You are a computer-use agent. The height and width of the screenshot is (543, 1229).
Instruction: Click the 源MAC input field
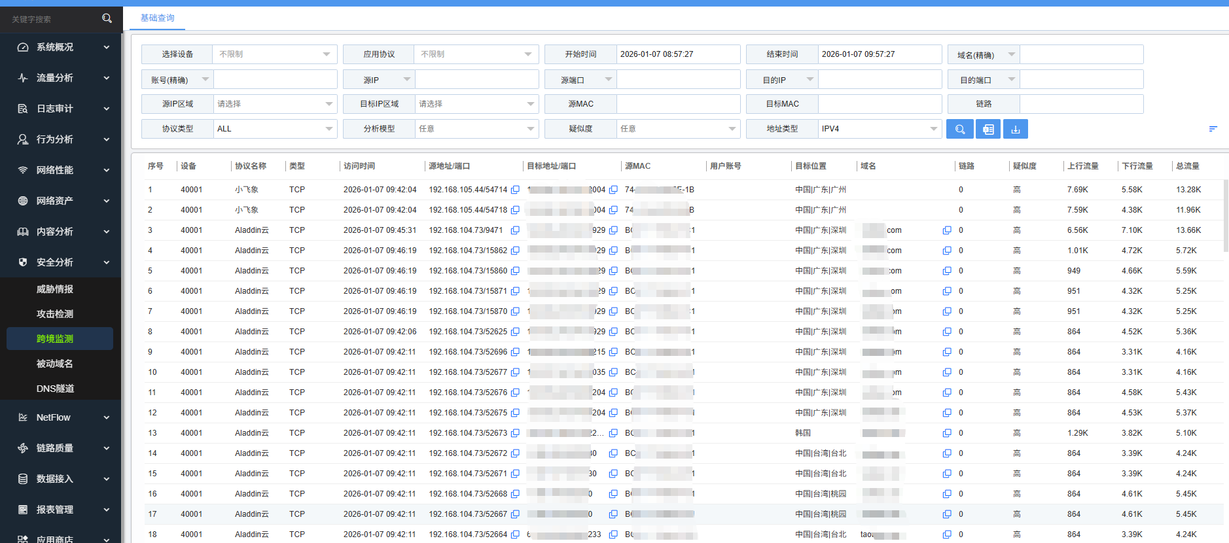point(677,104)
